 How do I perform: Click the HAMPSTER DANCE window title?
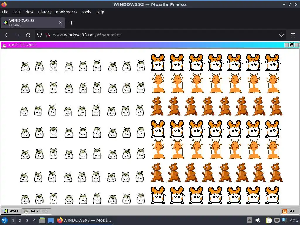[x=22, y=45]
